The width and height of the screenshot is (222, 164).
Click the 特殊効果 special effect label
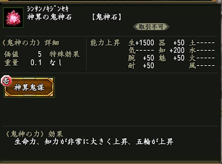[65, 54]
